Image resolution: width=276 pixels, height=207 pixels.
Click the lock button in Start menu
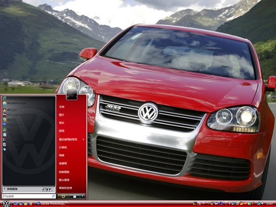point(74,196)
